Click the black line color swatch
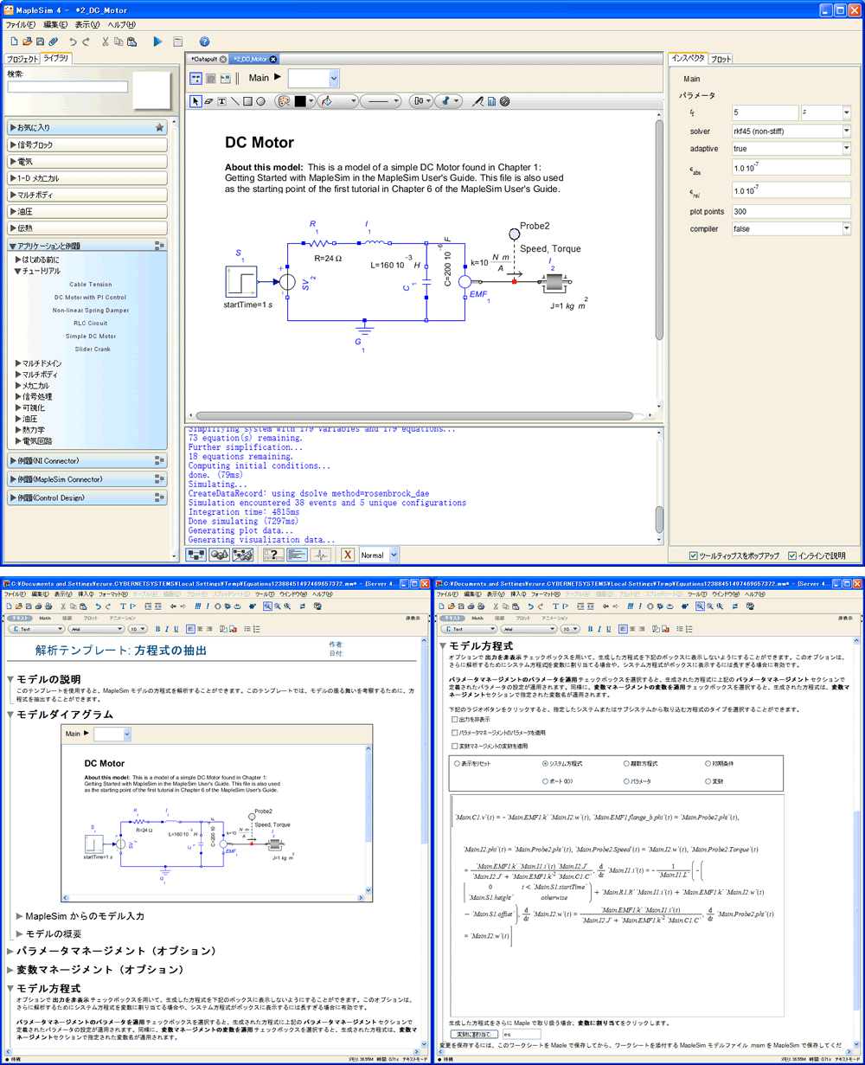 301,101
